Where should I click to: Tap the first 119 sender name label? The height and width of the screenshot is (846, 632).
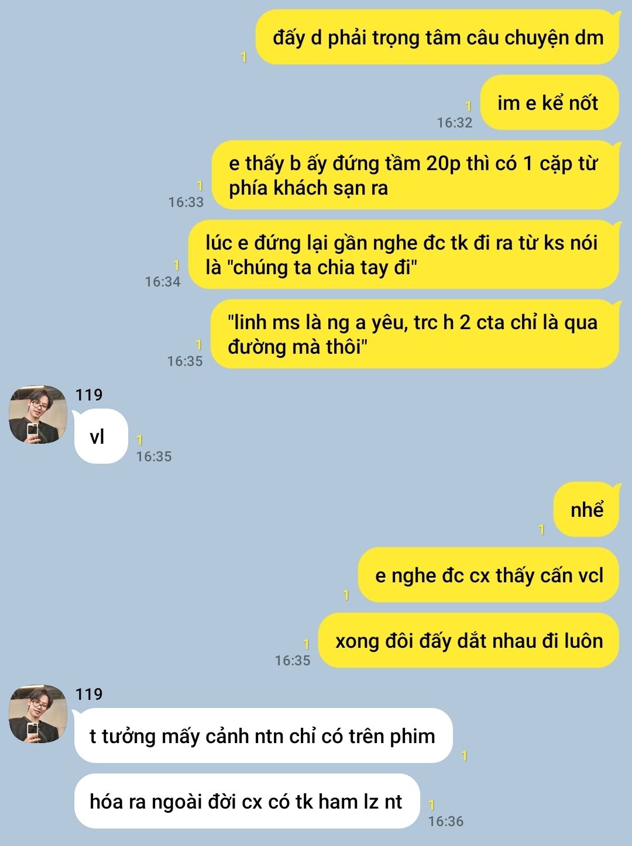pyautogui.click(x=89, y=395)
